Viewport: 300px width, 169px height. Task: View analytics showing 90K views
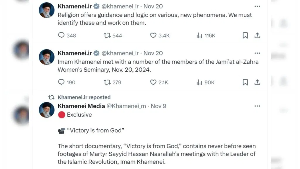coord(200,82)
